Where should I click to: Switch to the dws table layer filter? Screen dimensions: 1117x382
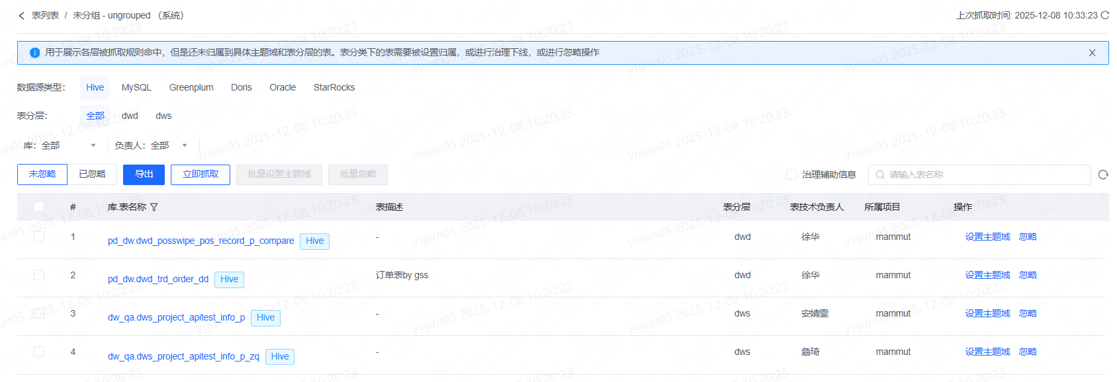coord(163,116)
